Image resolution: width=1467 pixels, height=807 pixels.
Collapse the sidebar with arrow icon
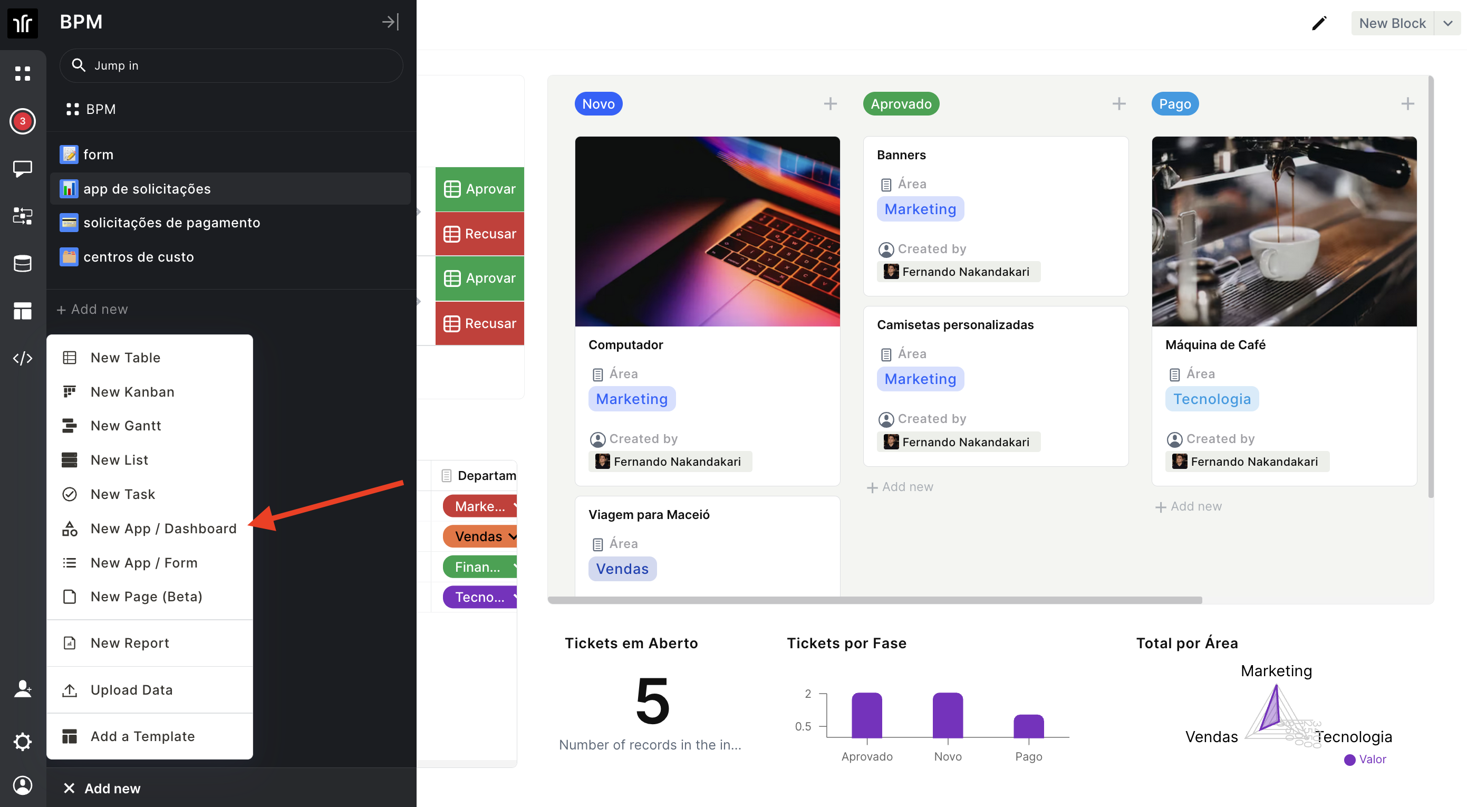390,22
